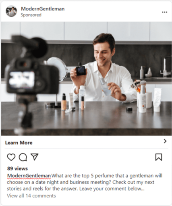Share the post using the paper plane icon
Viewport: 172px width, 206px height.
(35, 157)
